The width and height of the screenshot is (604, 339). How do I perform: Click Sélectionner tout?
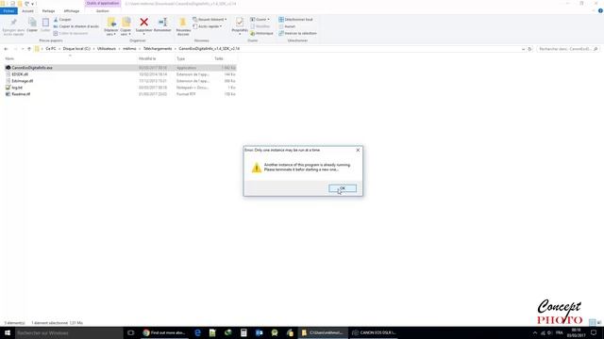pyautogui.click(x=295, y=20)
